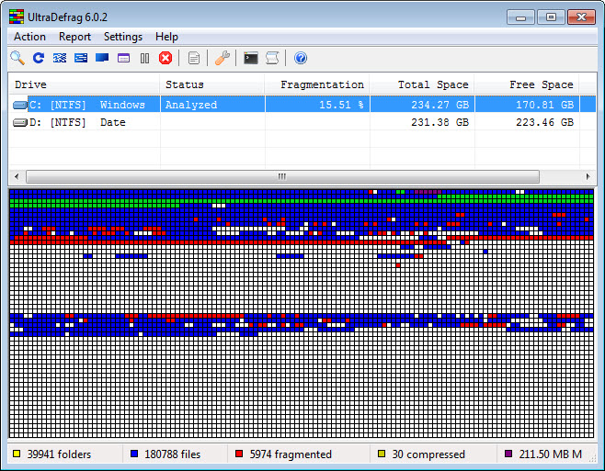Screen dimensions: 605x471
Task: Click the Total Space column header
Action: coord(423,84)
